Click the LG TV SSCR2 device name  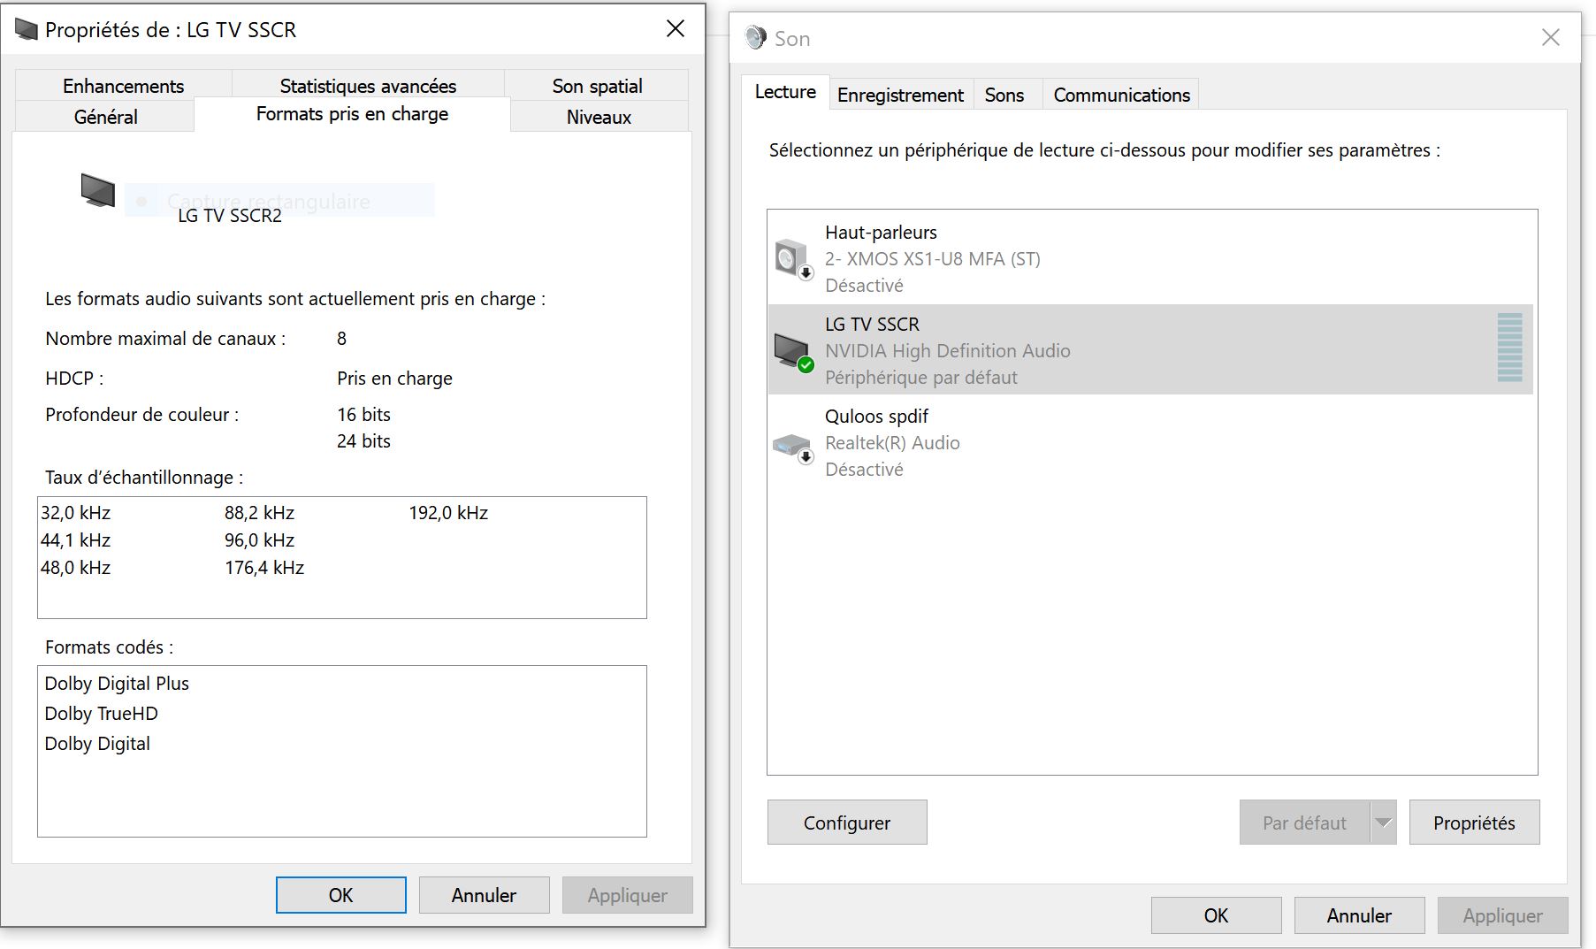[230, 216]
